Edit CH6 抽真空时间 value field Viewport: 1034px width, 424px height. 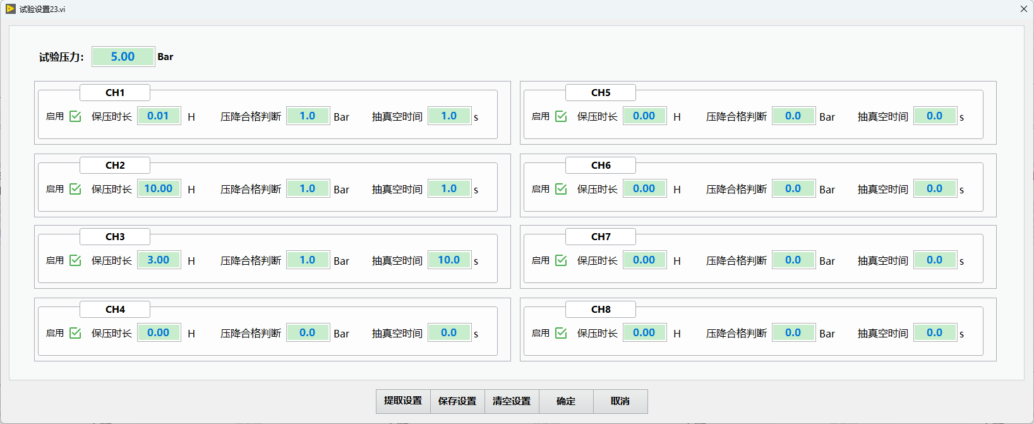tap(935, 189)
